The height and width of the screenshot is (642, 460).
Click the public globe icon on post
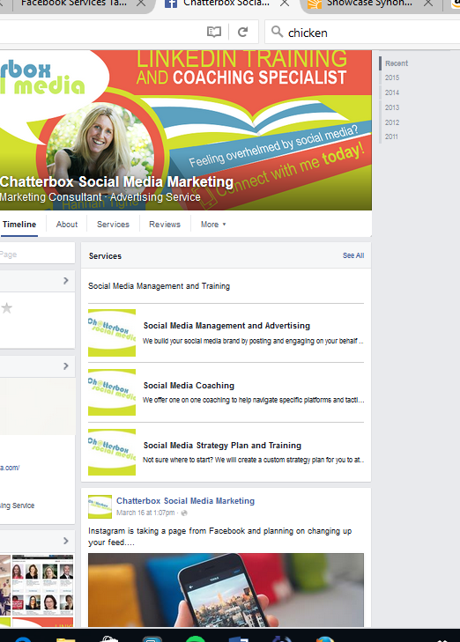[184, 513]
